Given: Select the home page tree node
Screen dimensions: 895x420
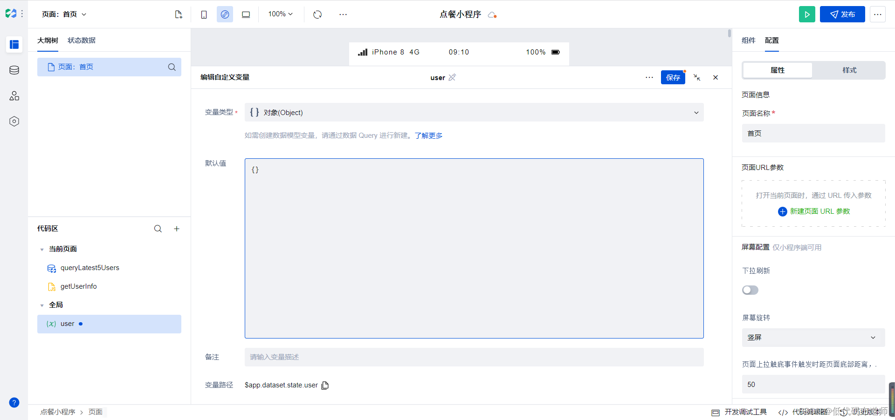Looking at the screenshot, I should point(109,67).
